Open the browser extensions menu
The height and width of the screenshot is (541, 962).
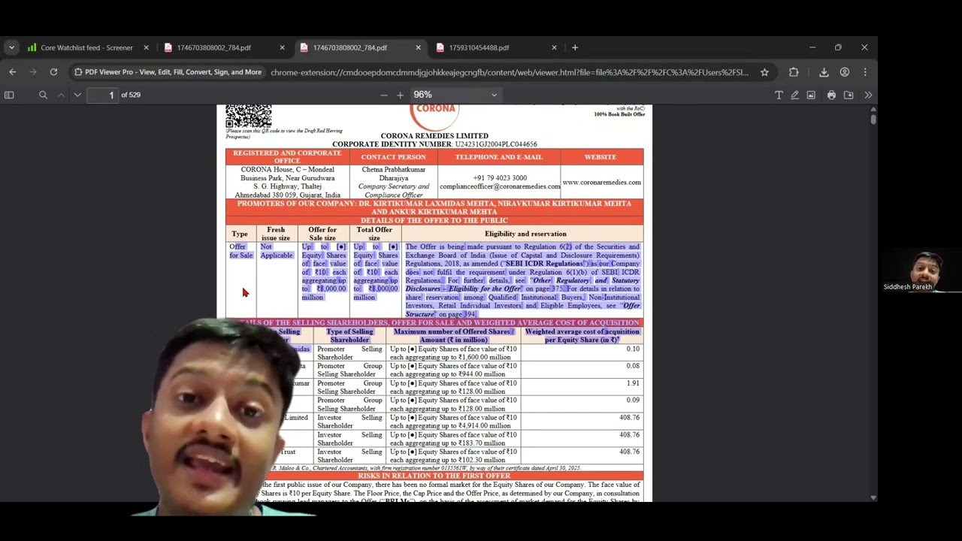click(794, 72)
